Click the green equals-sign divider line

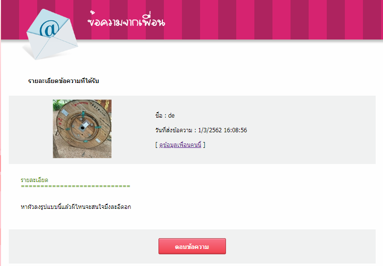(x=75, y=186)
